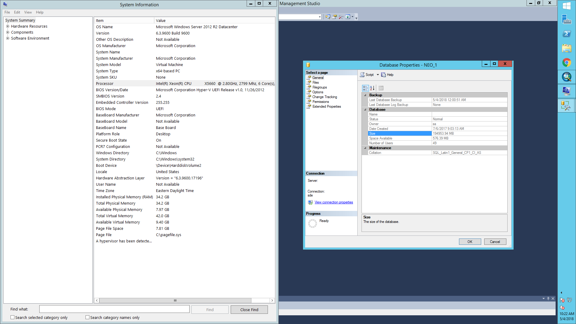Click the Database Properties title bar database icon
Image resolution: width=576 pixels, height=324 pixels.
coord(308,65)
